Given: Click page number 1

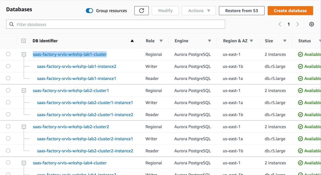Looking at the screenshot, I should [289, 24].
